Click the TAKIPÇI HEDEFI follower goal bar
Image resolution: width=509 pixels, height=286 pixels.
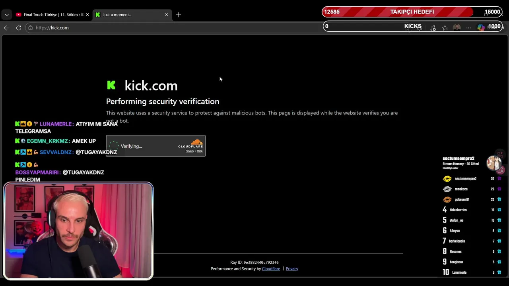coord(412,12)
